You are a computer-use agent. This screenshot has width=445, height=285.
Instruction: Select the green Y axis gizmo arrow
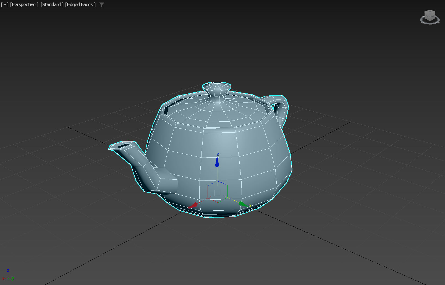coord(243,204)
